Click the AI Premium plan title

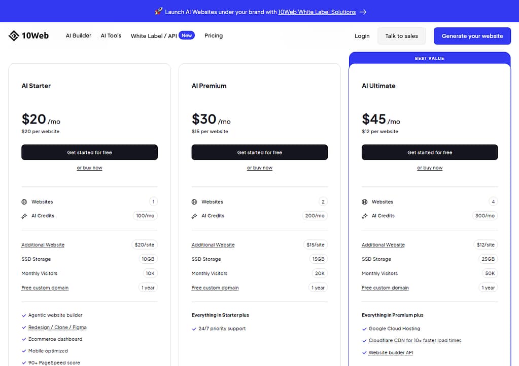pos(209,86)
